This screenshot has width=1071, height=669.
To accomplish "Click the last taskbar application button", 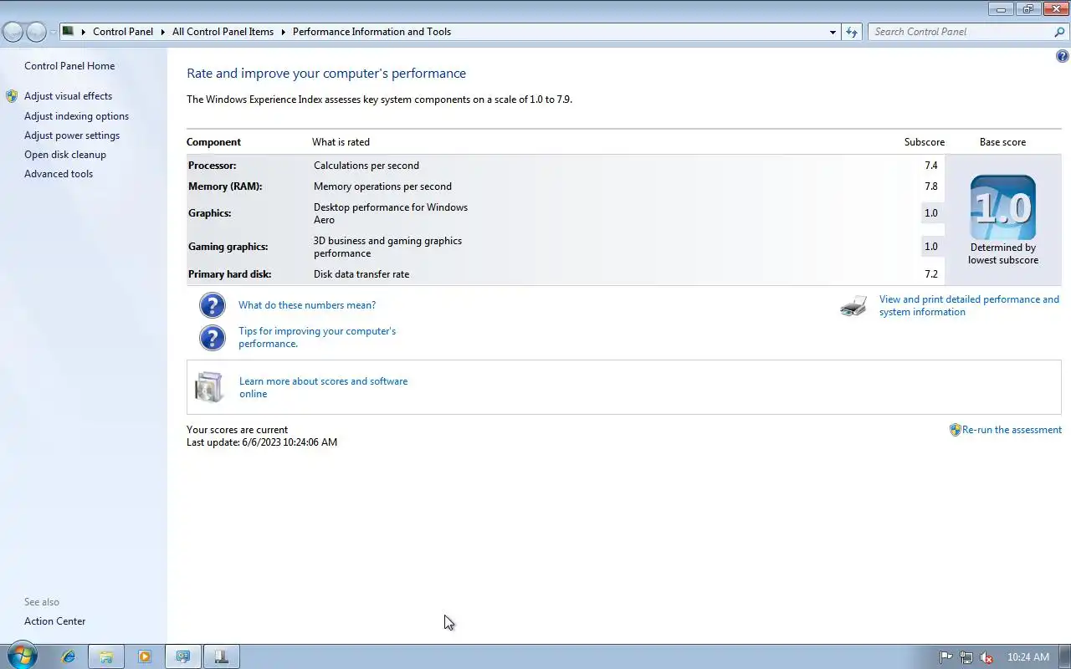I will [x=221, y=656].
